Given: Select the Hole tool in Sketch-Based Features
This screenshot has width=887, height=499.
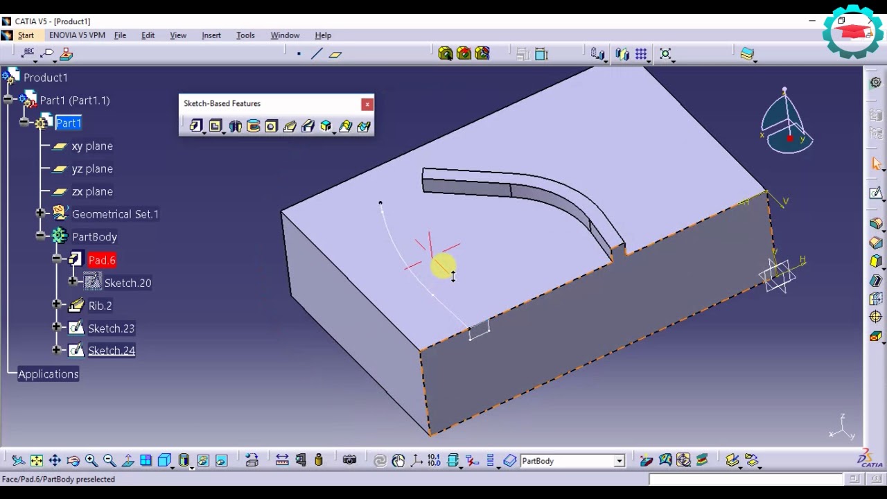Looking at the screenshot, I should click(271, 126).
